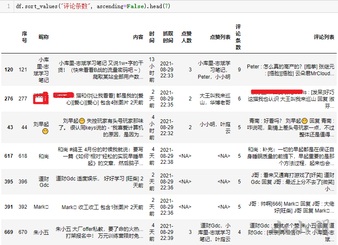Click the 序号 value 618
This screenshot has height=245, width=338.
[x=23, y=156]
